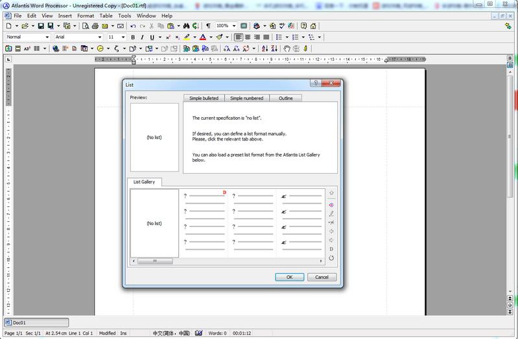Click the Find binoculars icon
Viewport: 518px width, 339px height.
tap(194, 26)
